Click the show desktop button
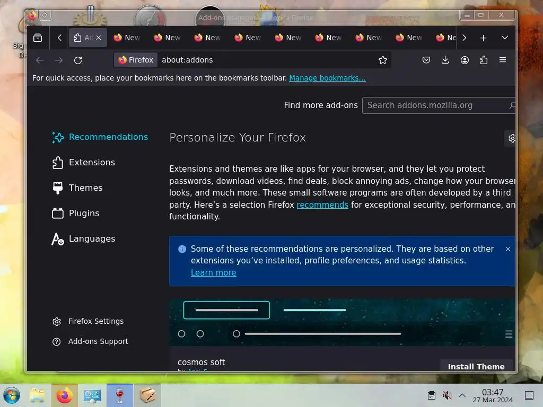The width and height of the screenshot is (543, 407). pos(529,395)
